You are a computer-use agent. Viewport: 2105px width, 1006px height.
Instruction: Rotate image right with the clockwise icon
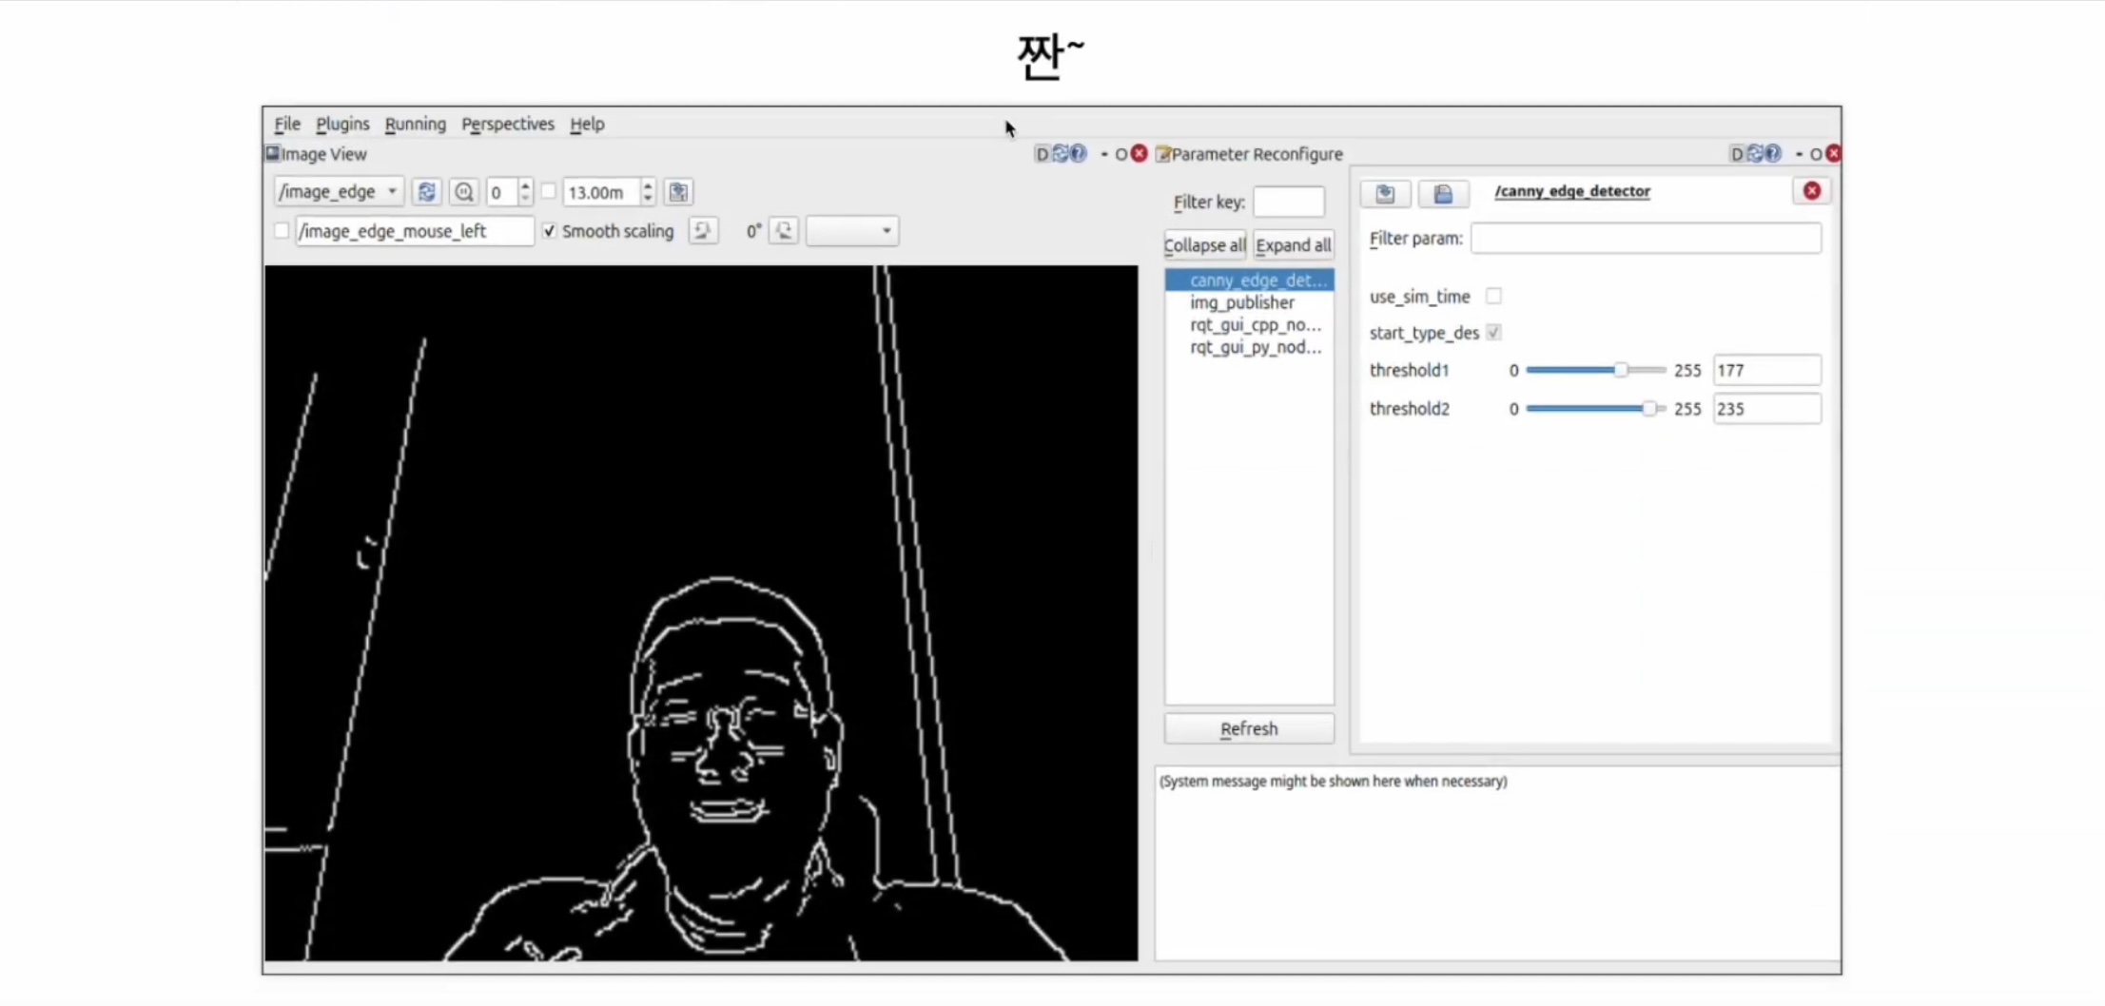click(784, 231)
